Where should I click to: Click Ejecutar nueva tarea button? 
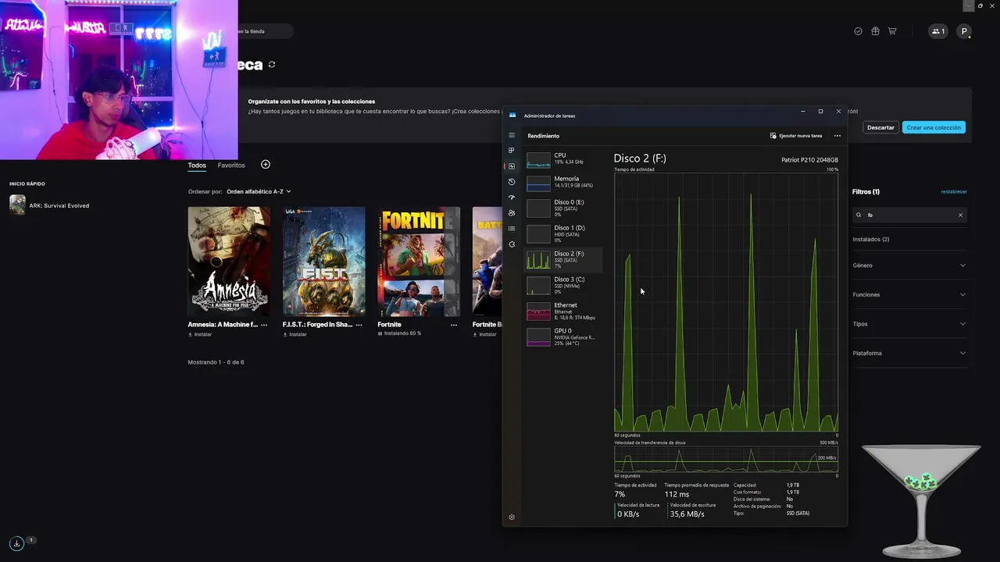point(796,136)
